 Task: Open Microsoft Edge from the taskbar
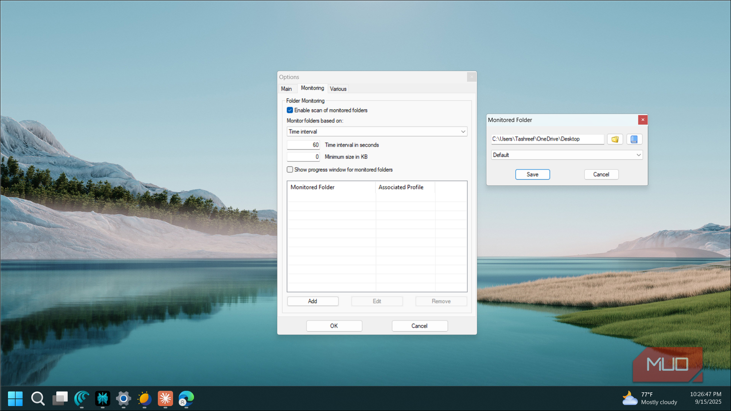pyautogui.click(x=186, y=399)
